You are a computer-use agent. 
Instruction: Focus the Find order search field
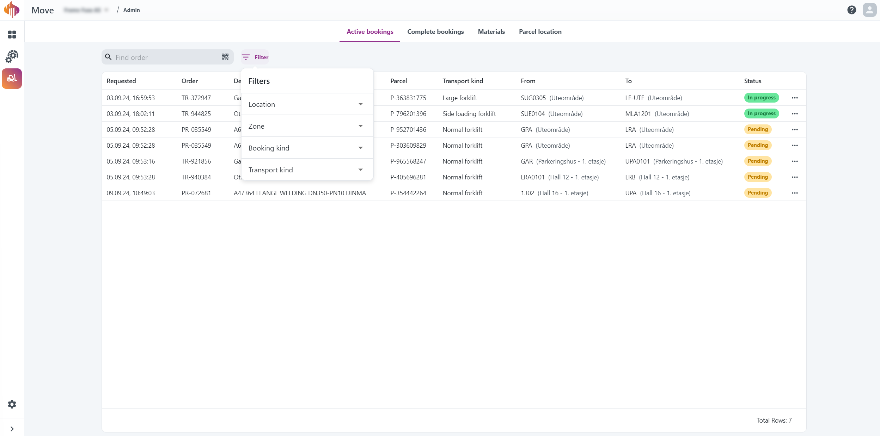[167, 57]
